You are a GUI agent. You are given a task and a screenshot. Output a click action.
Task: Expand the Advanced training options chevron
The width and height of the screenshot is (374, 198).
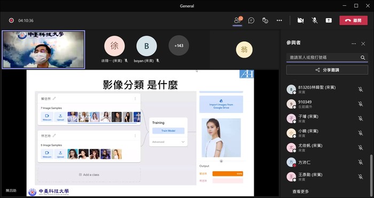click(183, 142)
